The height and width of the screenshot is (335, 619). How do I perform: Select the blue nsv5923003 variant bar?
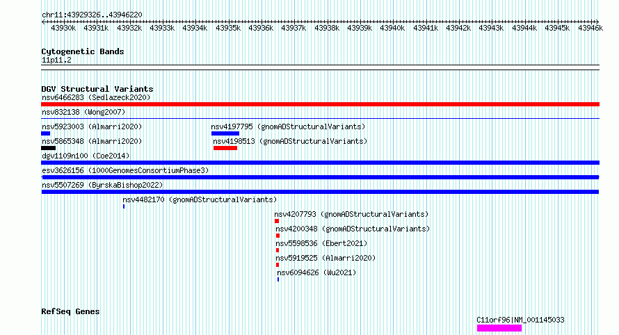point(45,133)
